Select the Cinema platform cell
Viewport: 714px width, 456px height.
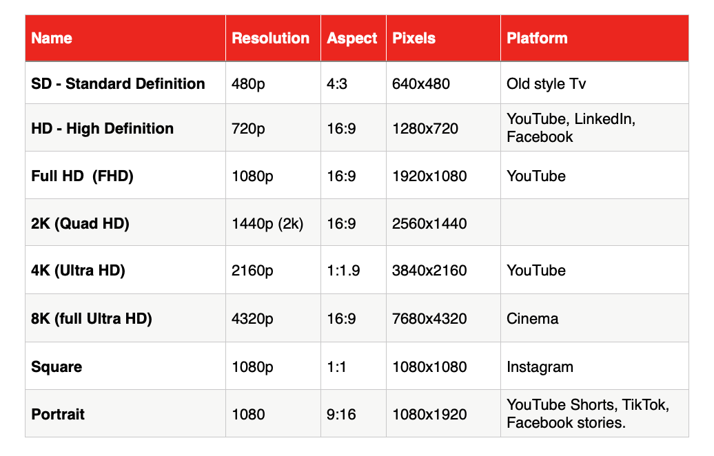point(595,318)
